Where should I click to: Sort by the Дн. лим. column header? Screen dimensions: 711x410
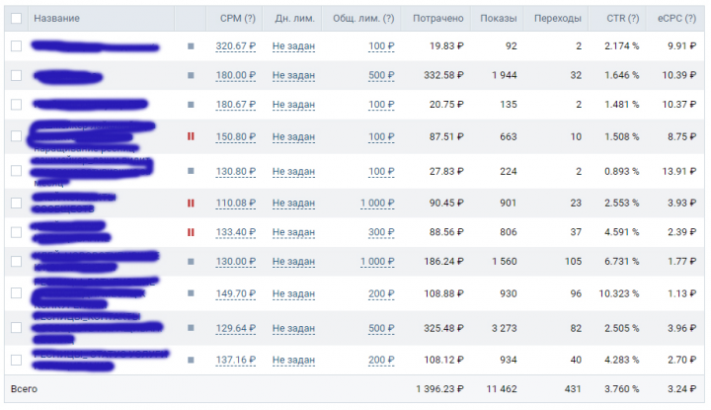[294, 19]
